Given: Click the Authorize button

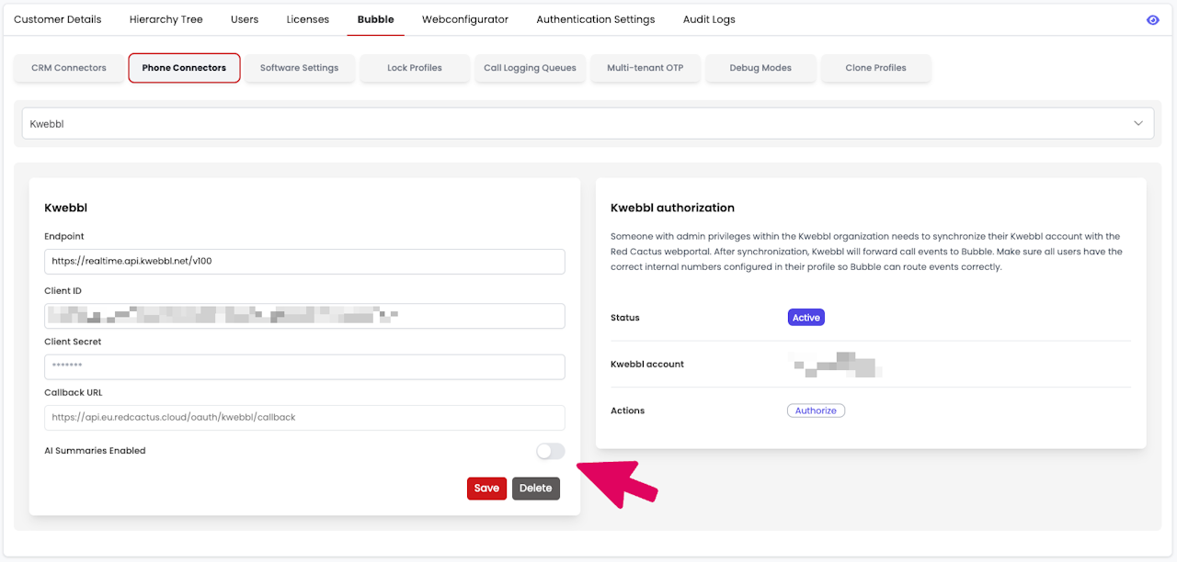Looking at the screenshot, I should 816,410.
